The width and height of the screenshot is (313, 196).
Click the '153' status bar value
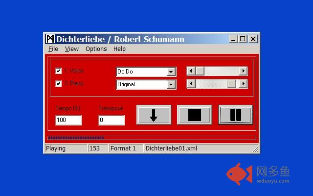(x=94, y=148)
